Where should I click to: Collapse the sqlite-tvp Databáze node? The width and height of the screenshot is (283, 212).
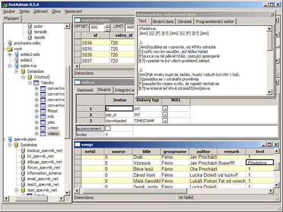coord(16,71)
